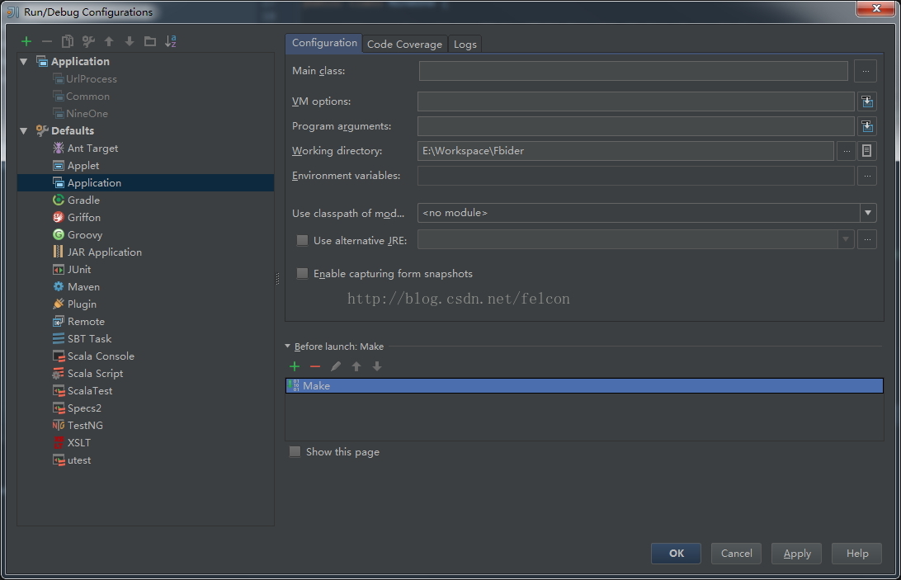The height and width of the screenshot is (580, 901).
Task: Open the edit defaults wrench icon
Action: (x=88, y=41)
